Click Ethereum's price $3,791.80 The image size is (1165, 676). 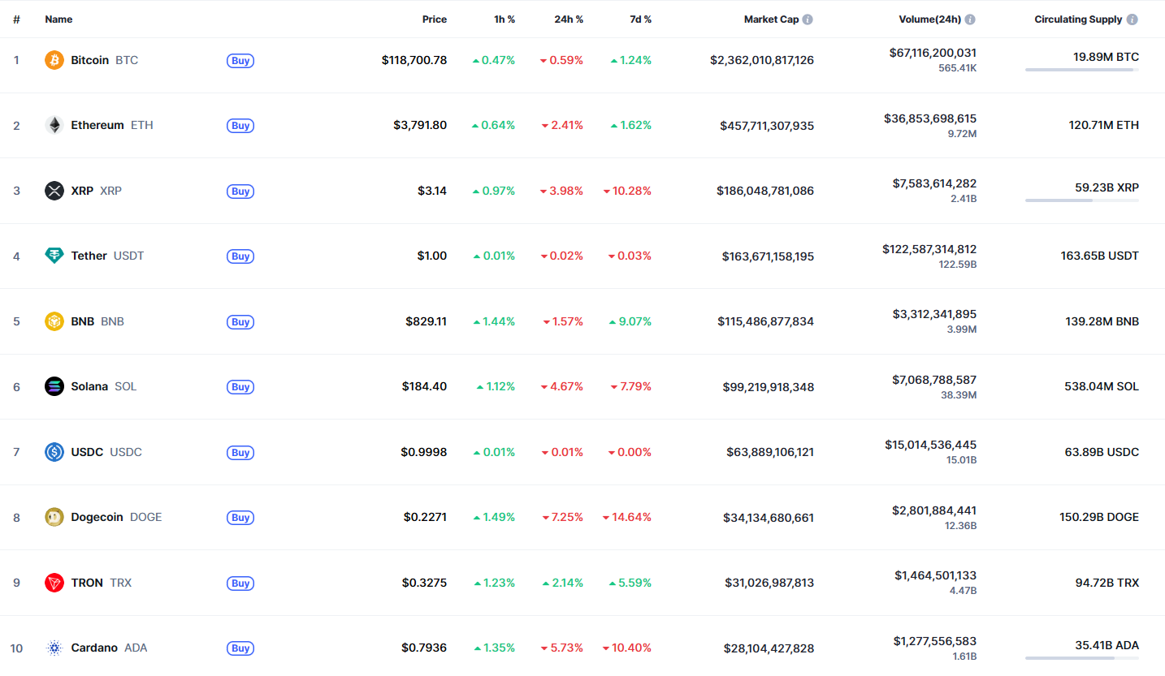420,125
